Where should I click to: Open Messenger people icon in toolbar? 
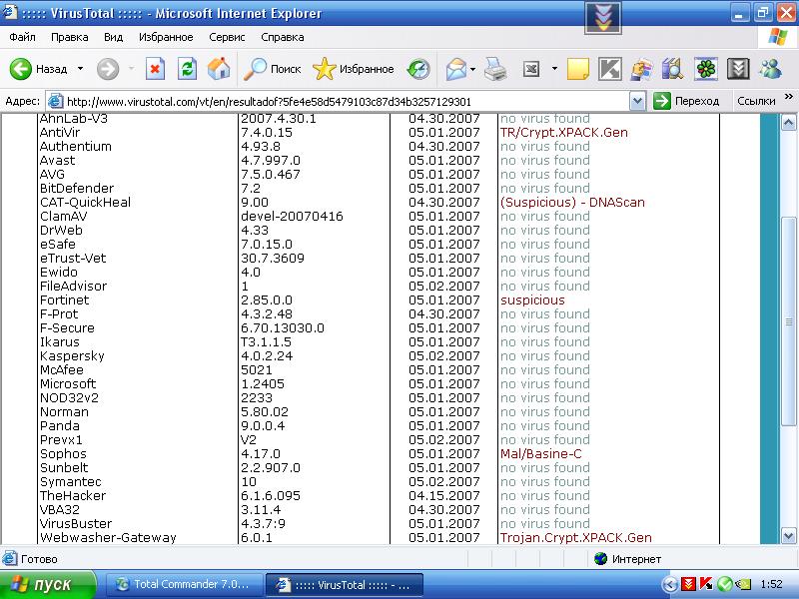point(770,69)
